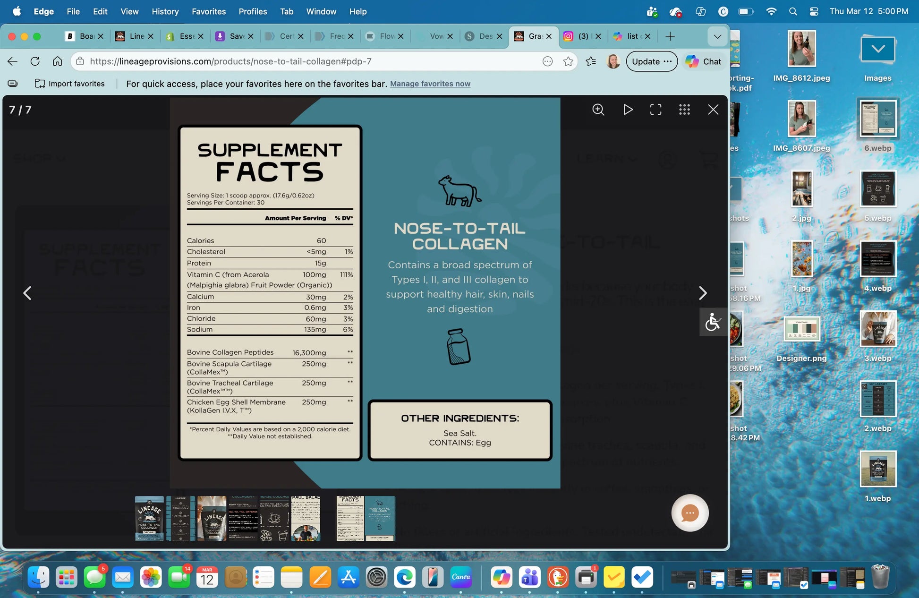Go to the previous product image
Viewport: 919px width, 598px height.
[27, 293]
